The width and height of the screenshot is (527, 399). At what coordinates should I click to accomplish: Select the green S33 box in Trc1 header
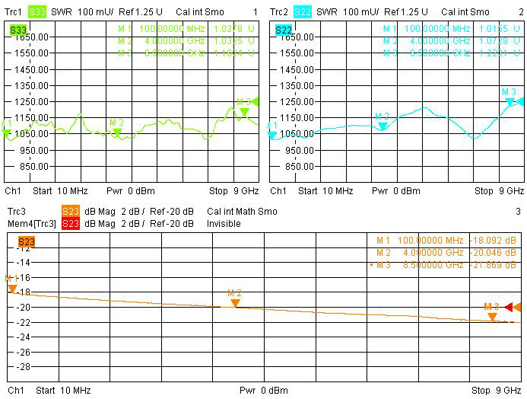(x=37, y=12)
